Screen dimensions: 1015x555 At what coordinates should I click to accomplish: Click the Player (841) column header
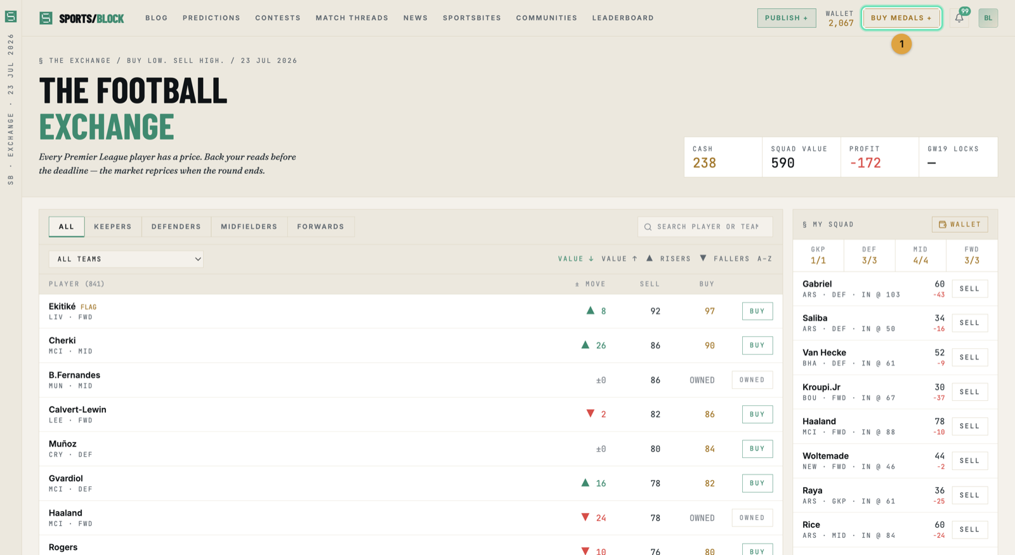(77, 284)
